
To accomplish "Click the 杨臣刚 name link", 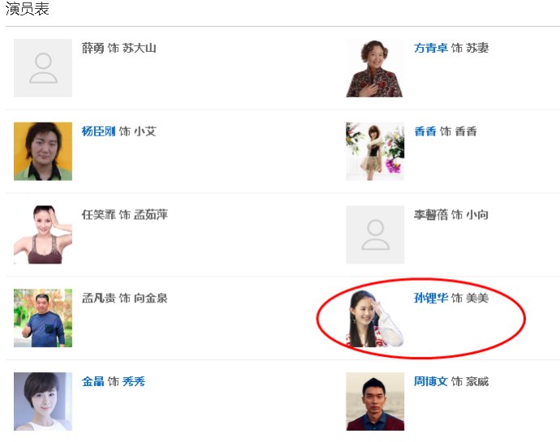I will point(98,131).
